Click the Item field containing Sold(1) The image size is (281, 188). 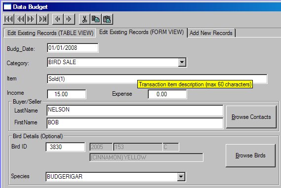click(157, 79)
